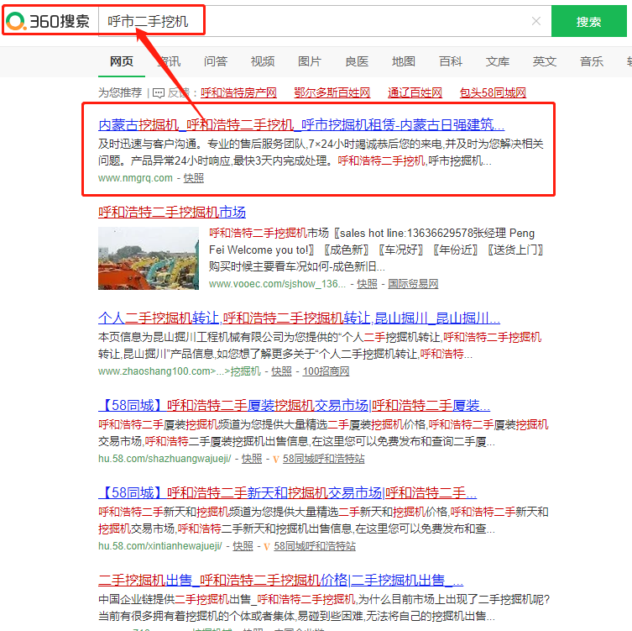Viewport: 632px width, 631px height.
Task: Open recommended link 呼和浩特房产网
Action: coord(238,92)
